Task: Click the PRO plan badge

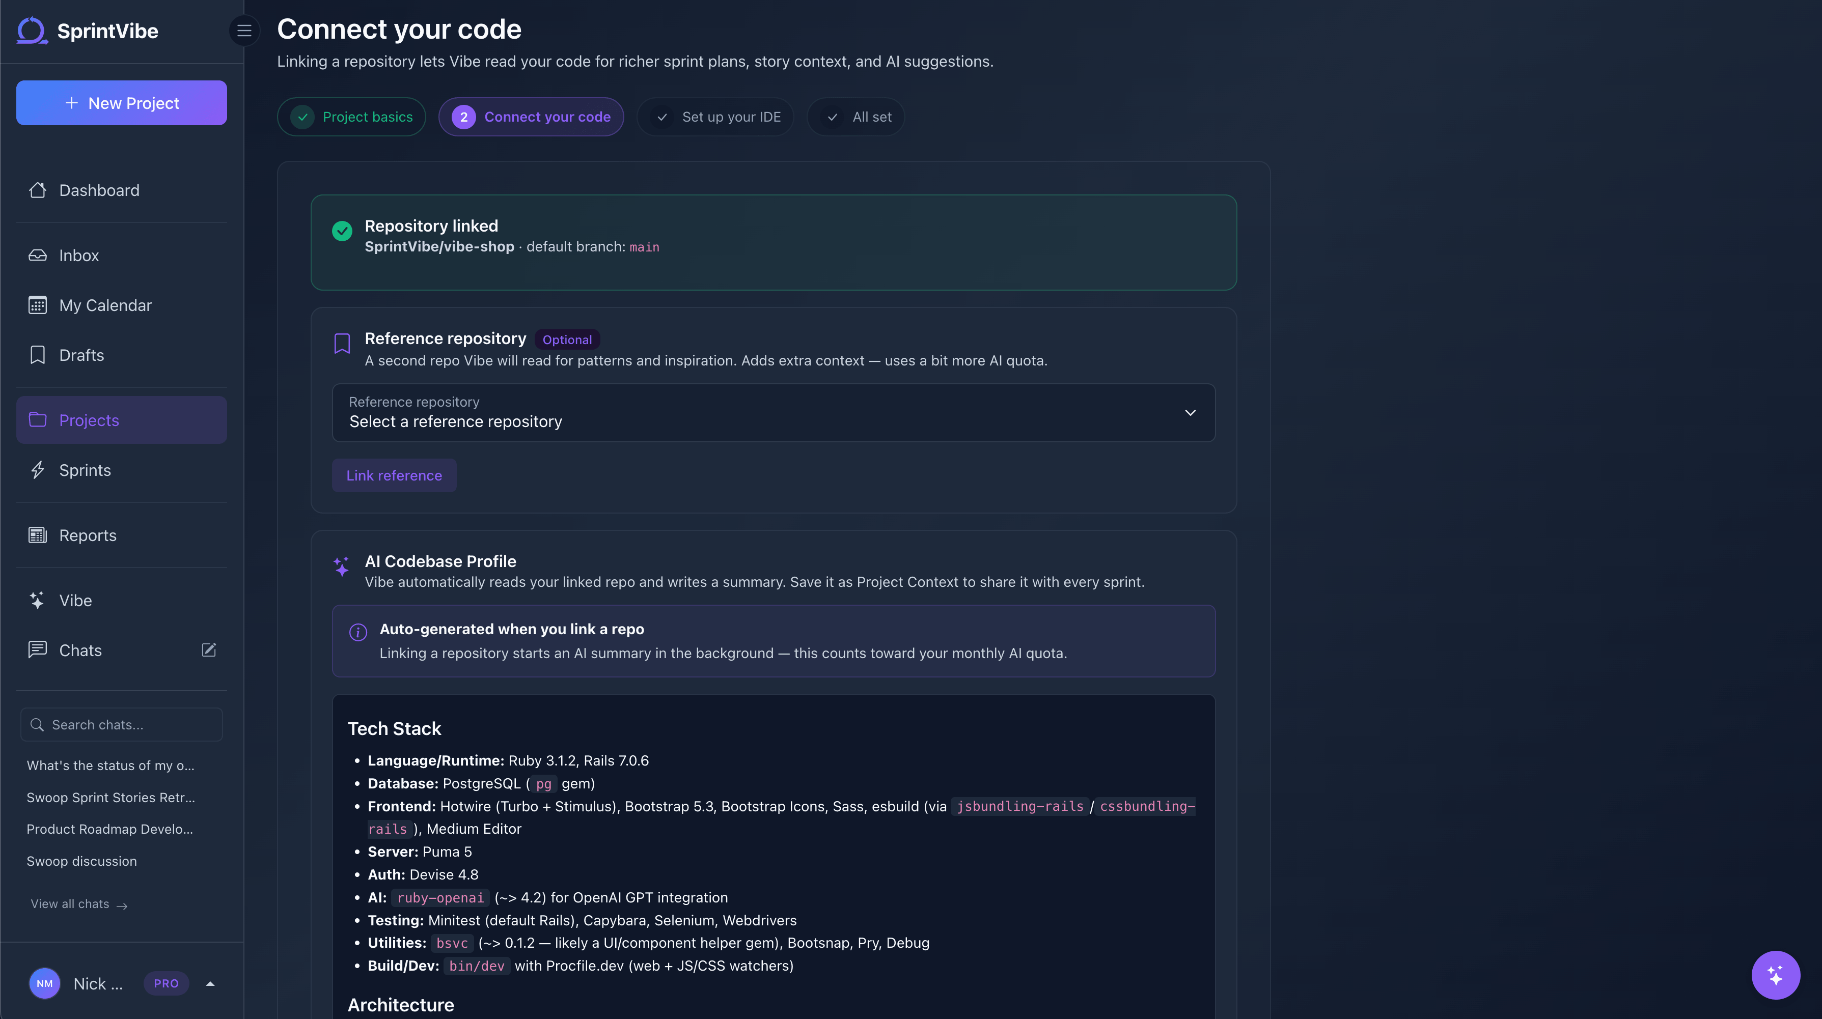Action: [x=166, y=984]
